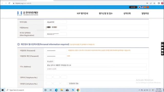Click the circle arrow icon beside Personal information required

pos(18,44)
